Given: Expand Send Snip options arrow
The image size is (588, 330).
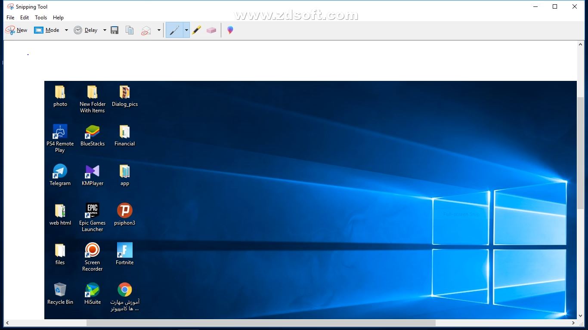Looking at the screenshot, I should tap(159, 30).
